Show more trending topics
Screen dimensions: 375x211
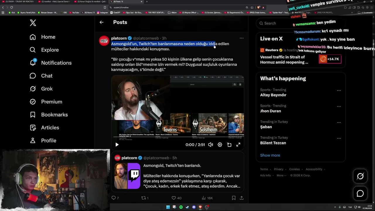pyautogui.click(x=270, y=155)
